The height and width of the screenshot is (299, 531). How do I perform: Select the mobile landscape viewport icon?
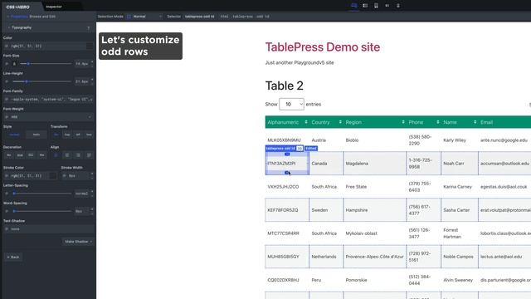387,6
